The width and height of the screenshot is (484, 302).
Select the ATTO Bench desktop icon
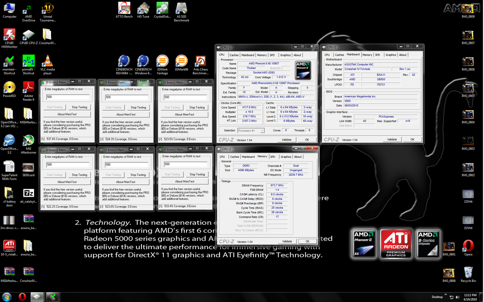(x=124, y=11)
